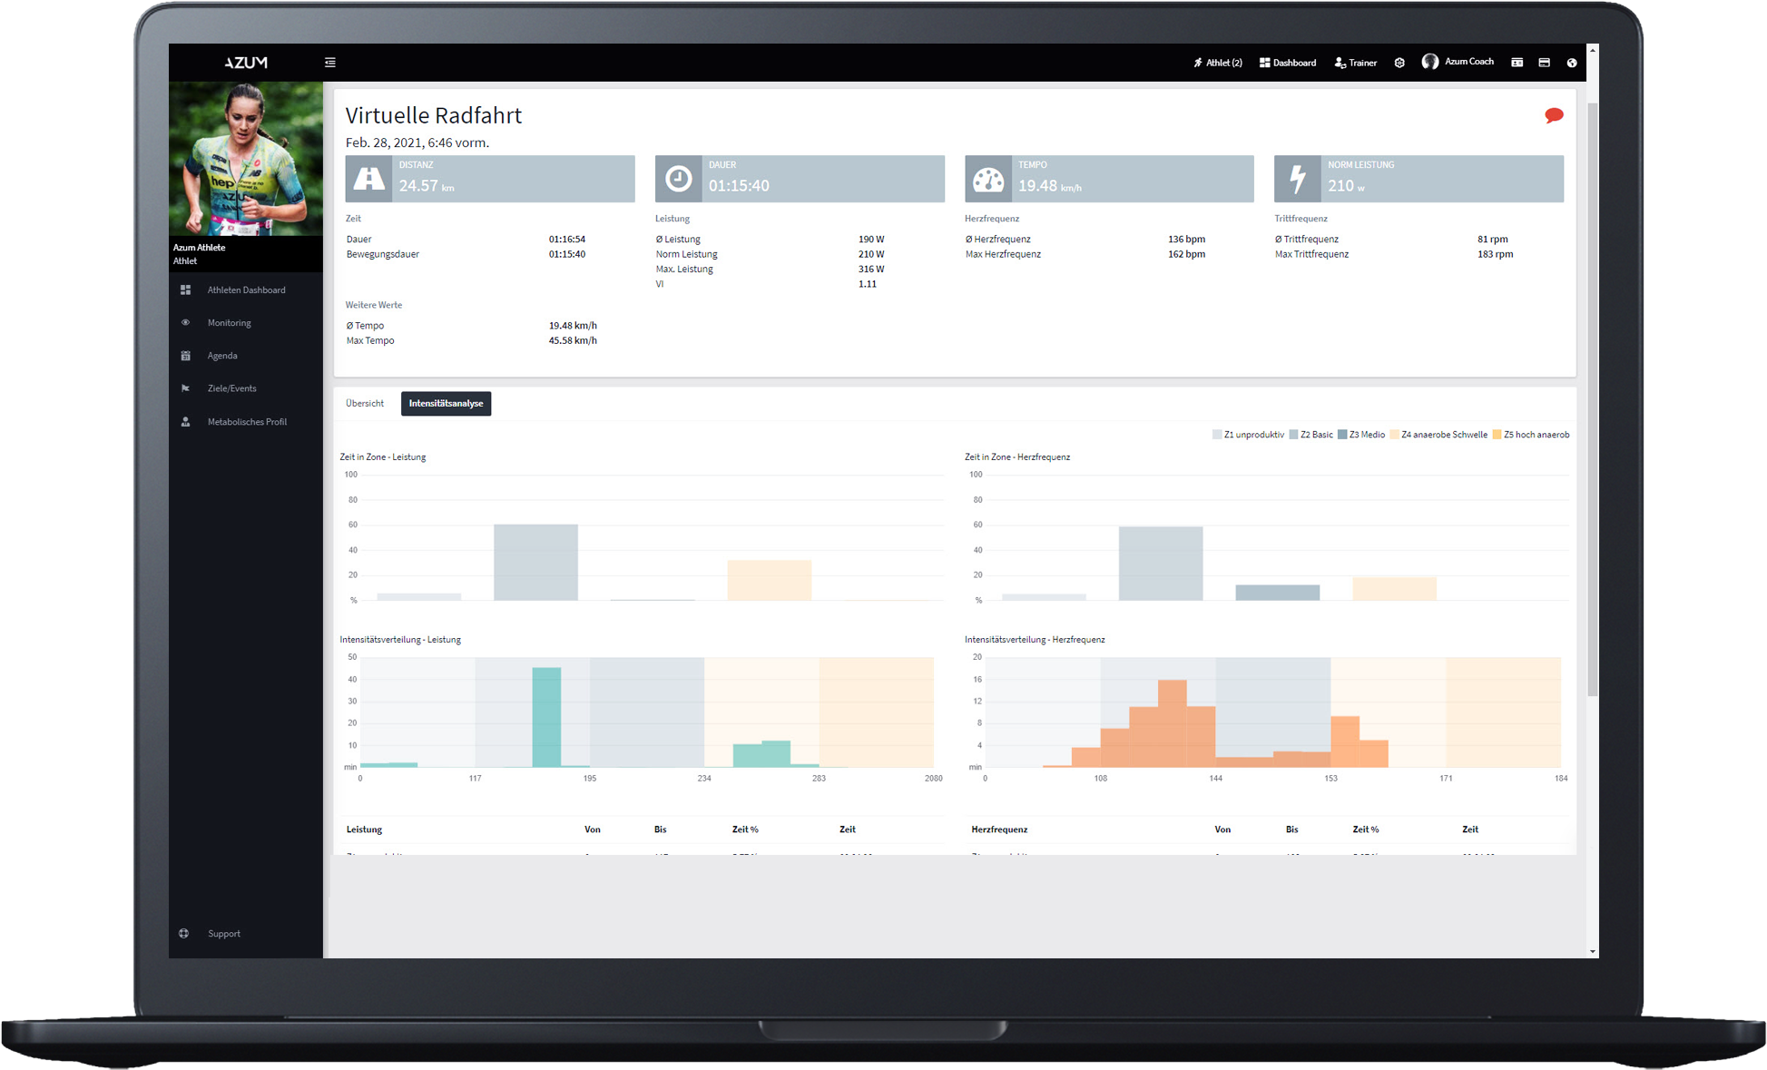Click the Monitoring eye icon in sidebar
Screen dimensions: 1767x1070
(186, 323)
